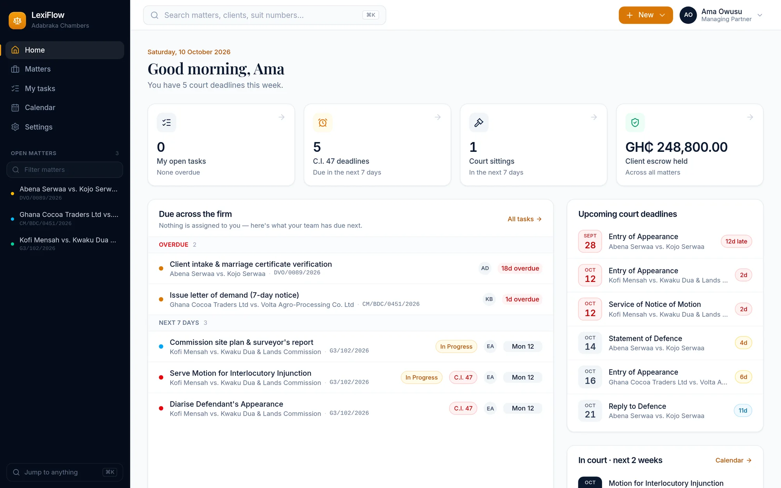Click the shield icon on Client escrow card
781x488 pixels.
(x=635, y=123)
